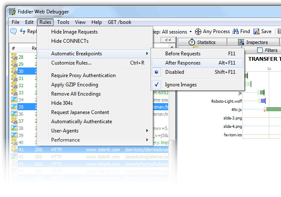Toggle Apply GZIP Encoding rule
This screenshot has height=197, width=281.
[95, 85]
